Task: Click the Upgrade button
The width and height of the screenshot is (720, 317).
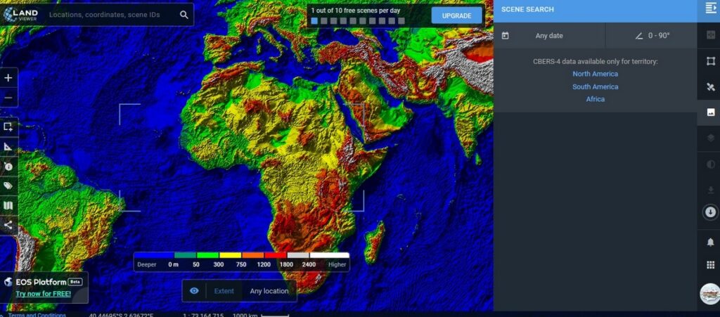Action: [456, 15]
